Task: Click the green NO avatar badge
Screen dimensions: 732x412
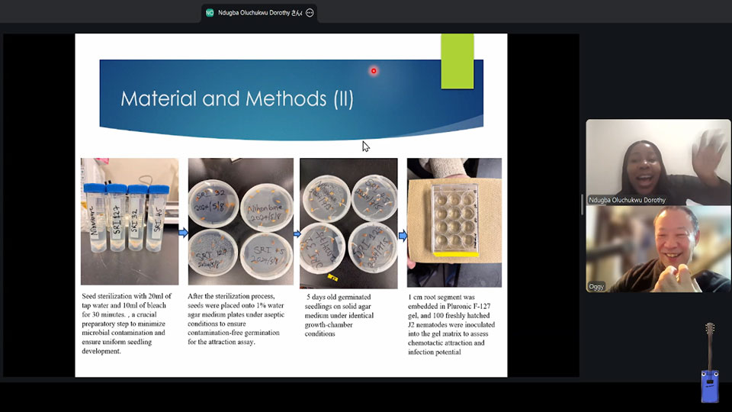Action: [x=210, y=13]
